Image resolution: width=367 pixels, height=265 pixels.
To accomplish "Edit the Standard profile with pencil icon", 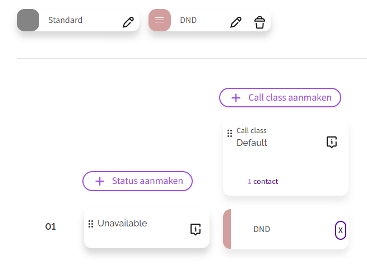I will 128,22.
